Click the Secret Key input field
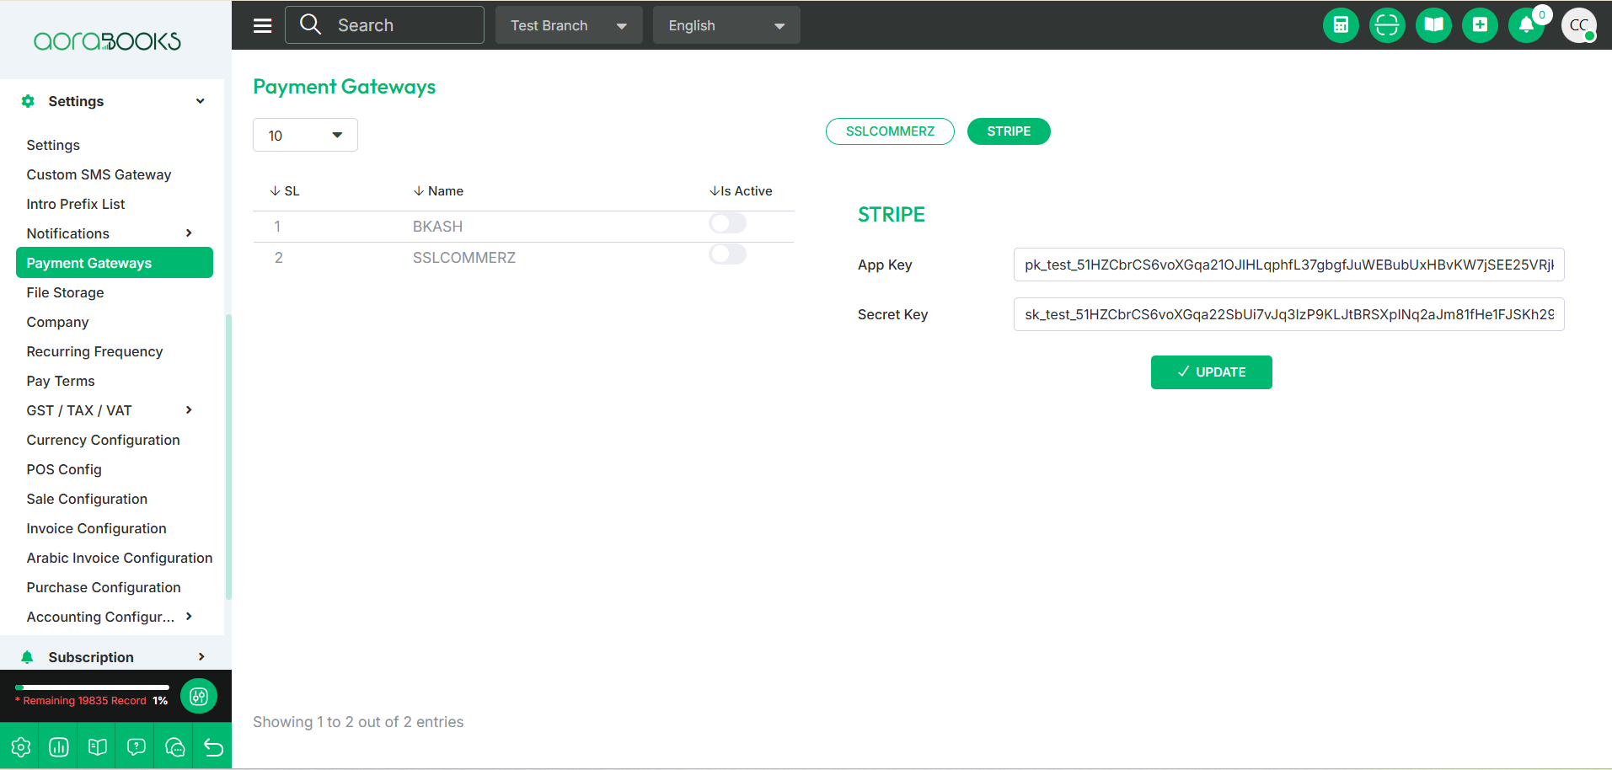Image resolution: width=1612 pixels, height=770 pixels. tap(1288, 314)
